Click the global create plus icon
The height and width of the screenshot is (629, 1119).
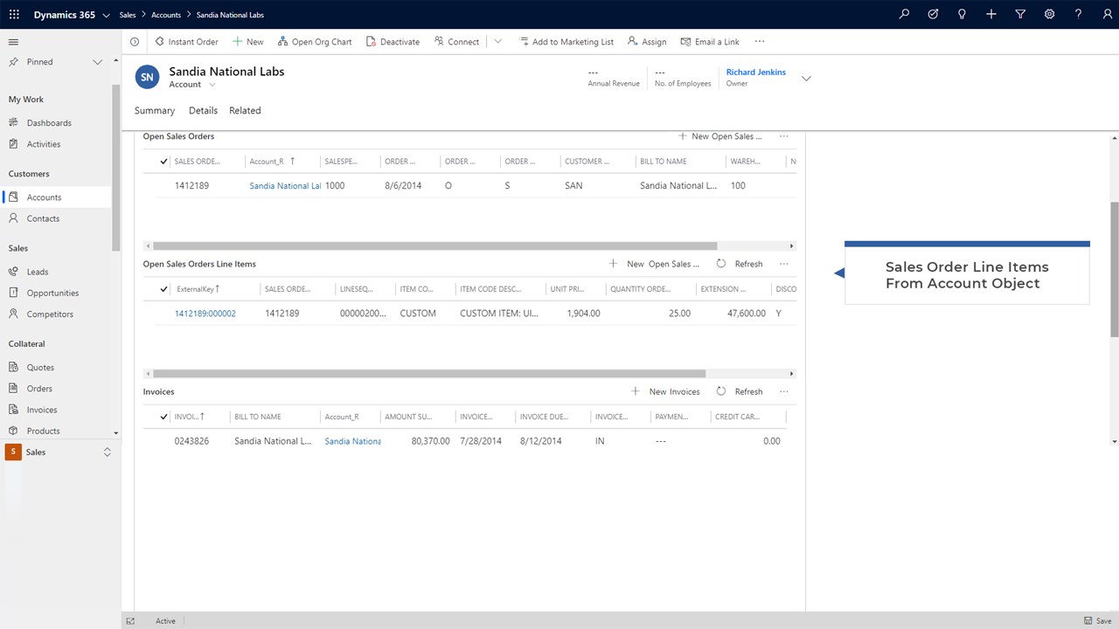tap(991, 15)
